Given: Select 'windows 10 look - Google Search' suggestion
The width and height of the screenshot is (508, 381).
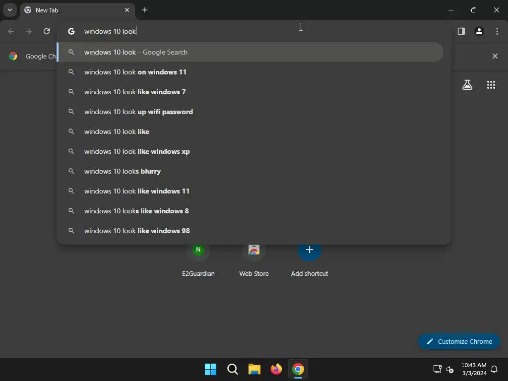Looking at the screenshot, I should [250, 52].
